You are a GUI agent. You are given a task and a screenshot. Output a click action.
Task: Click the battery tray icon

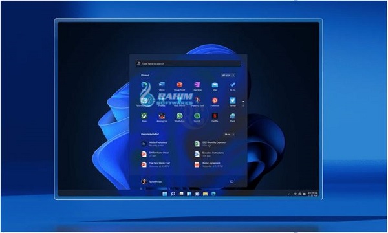(x=304, y=194)
